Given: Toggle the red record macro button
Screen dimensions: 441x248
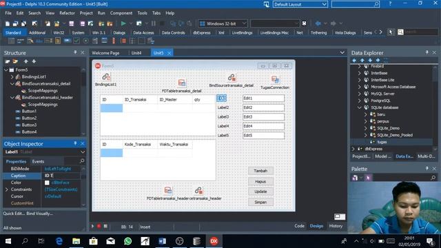Looking at the screenshot, I should (x=99, y=226).
